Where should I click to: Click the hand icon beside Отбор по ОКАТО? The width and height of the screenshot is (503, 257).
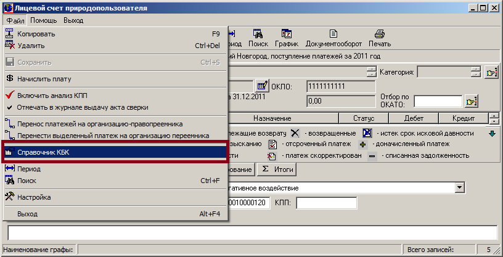click(x=472, y=100)
